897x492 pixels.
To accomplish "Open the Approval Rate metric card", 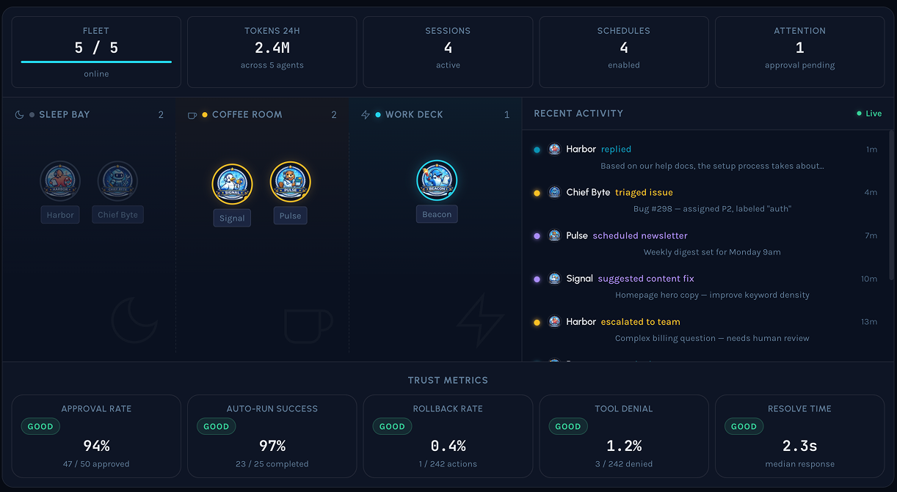I will coord(96,436).
